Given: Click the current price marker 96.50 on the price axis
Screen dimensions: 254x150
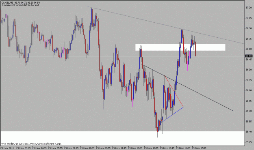Looking at the screenshot, I should coord(249,56).
